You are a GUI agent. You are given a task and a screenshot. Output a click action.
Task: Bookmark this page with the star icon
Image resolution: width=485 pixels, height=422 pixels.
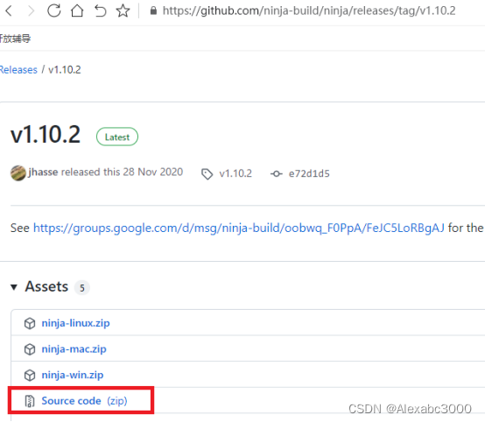coord(123,11)
